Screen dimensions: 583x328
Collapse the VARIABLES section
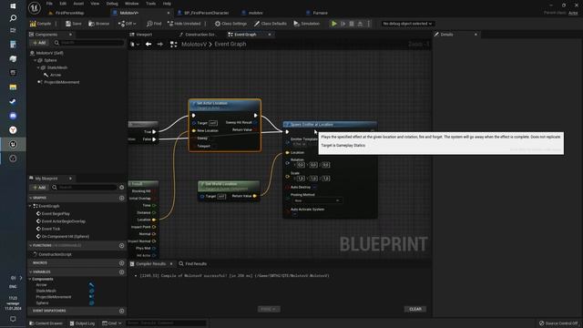(x=31, y=272)
